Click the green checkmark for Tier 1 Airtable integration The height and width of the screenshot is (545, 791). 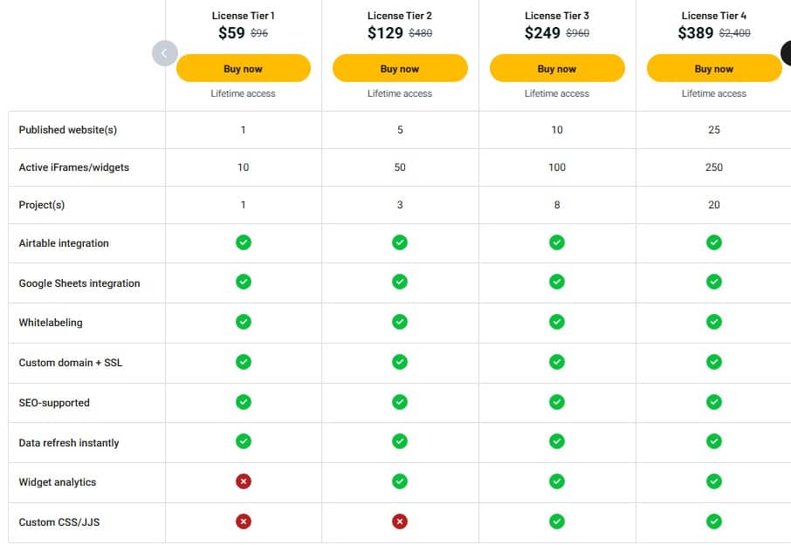243,243
